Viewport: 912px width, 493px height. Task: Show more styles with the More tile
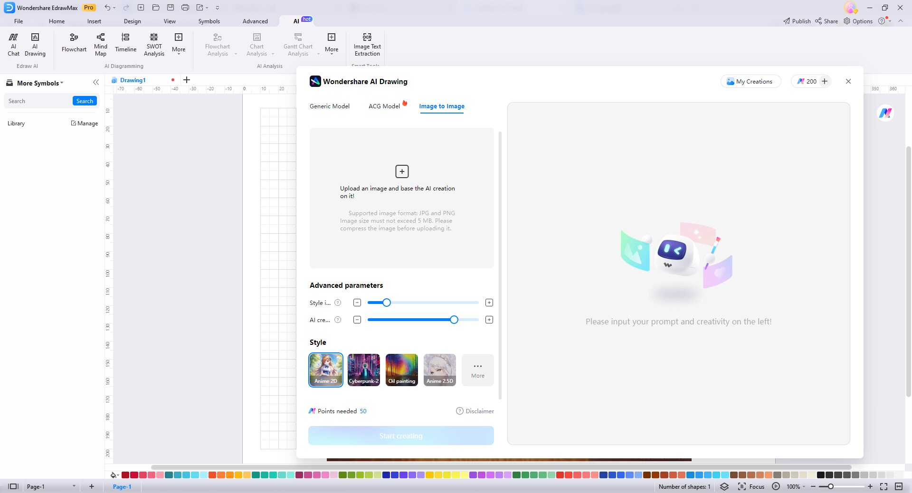478,370
